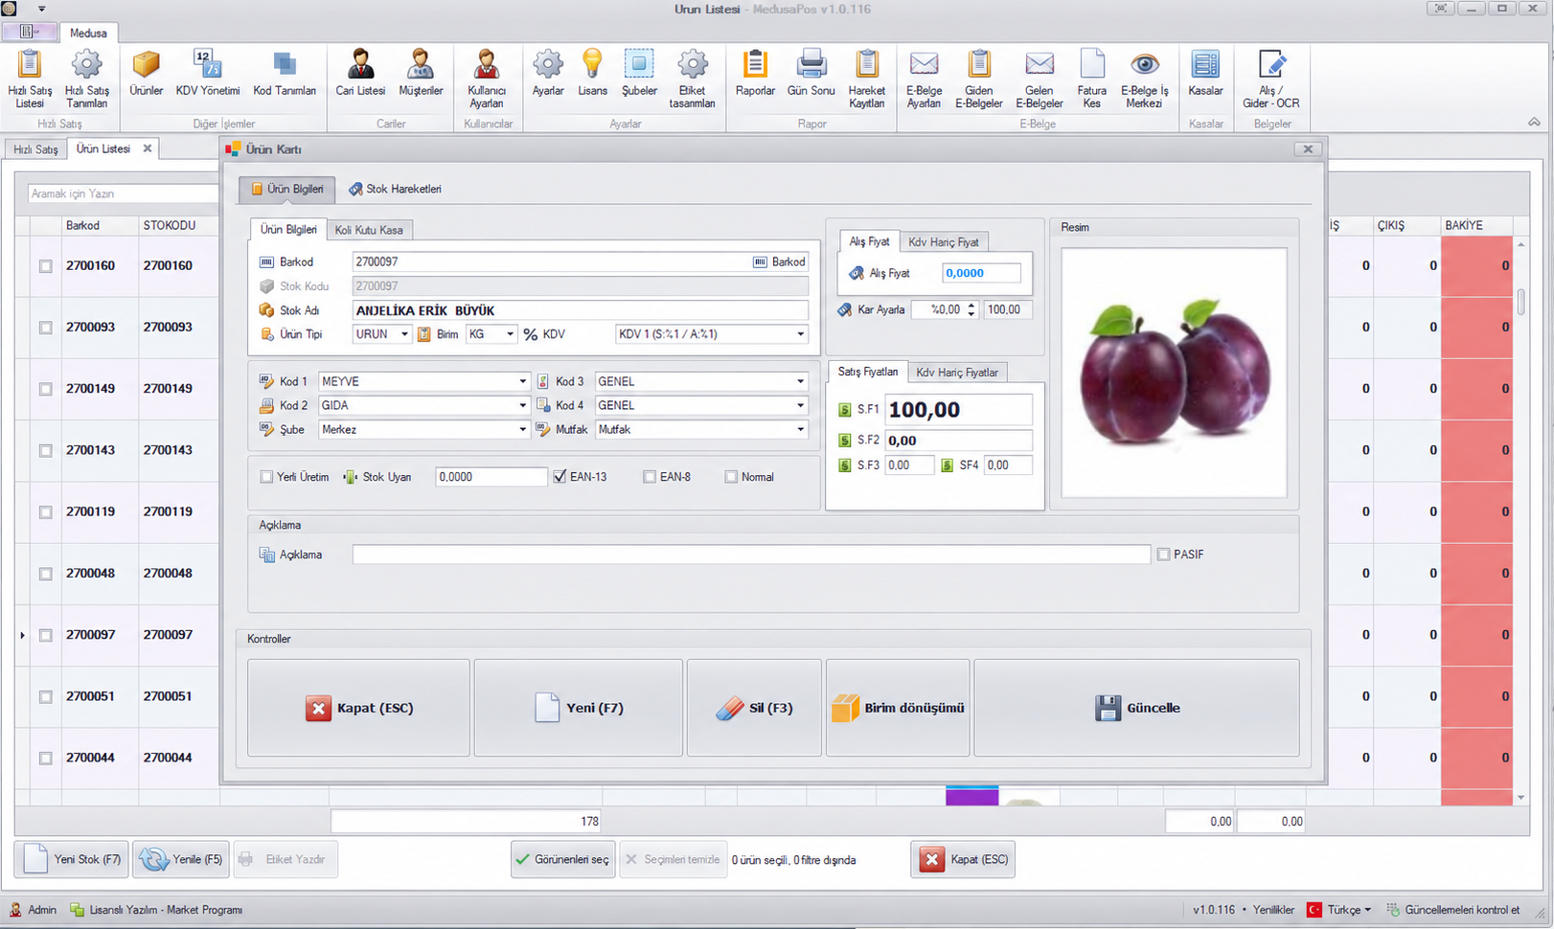Switch to Stok Hareketleri tab
The height and width of the screenshot is (929, 1554).
pyautogui.click(x=395, y=190)
